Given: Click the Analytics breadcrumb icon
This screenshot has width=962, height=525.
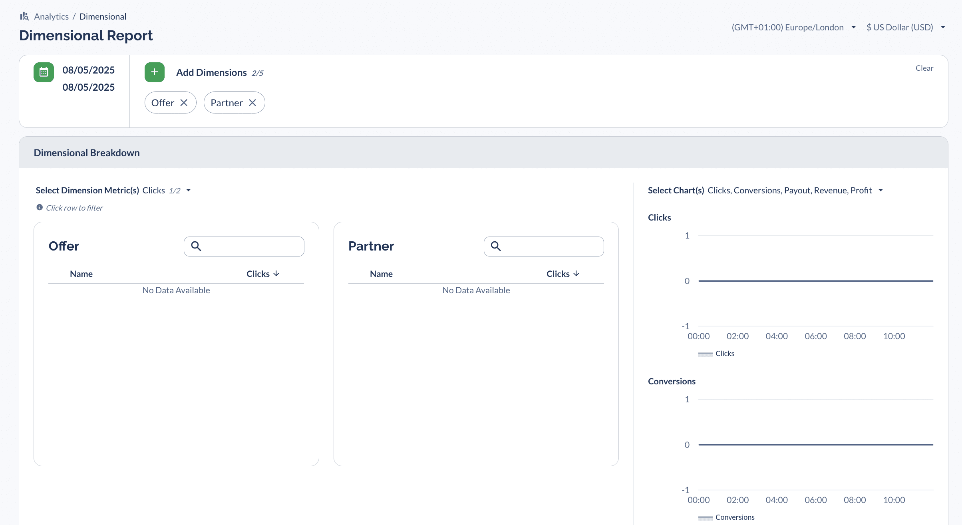Looking at the screenshot, I should click(x=24, y=16).
